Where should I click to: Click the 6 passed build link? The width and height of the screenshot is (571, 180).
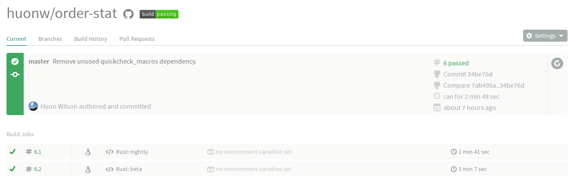[456, 63]
